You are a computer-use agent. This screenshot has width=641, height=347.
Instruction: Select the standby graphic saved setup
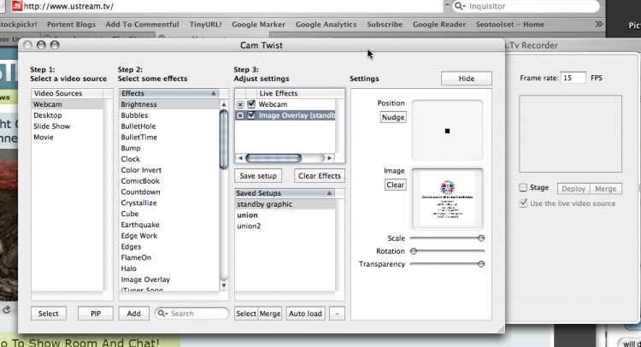[285, 204]
